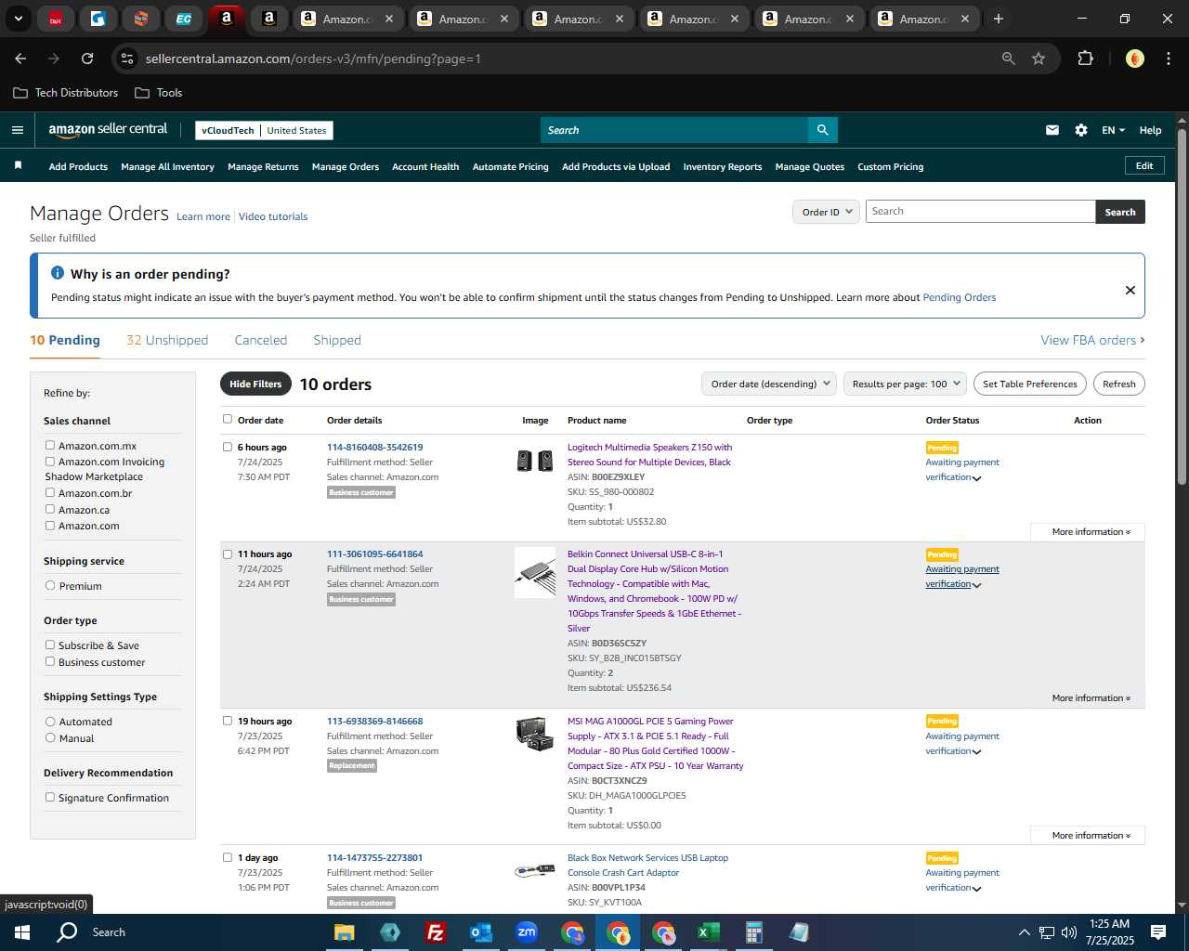Viewport: 1189px width, 951px height.
Task: Click the Logitech speakers product thumbnail
Action: 535,461
